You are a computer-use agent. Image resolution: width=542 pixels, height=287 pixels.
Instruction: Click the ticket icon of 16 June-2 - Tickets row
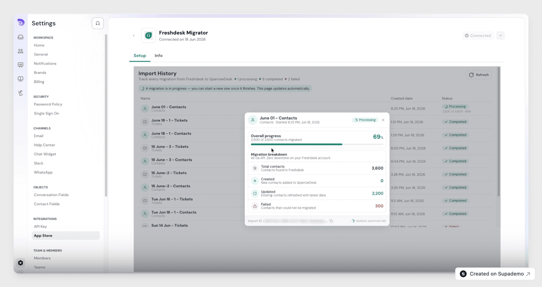click(145, 174)
